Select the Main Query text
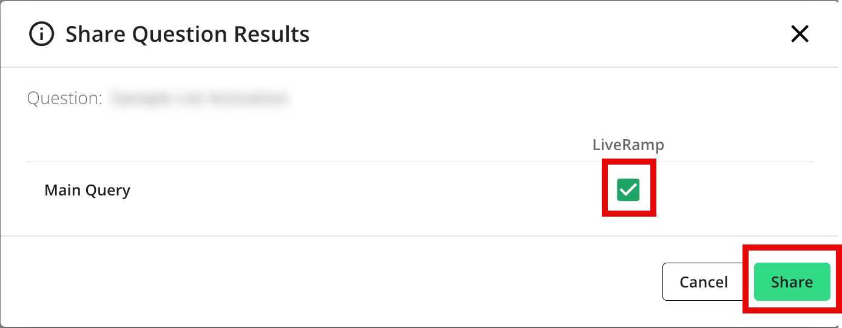842x328 pixels. click(87, 191)
